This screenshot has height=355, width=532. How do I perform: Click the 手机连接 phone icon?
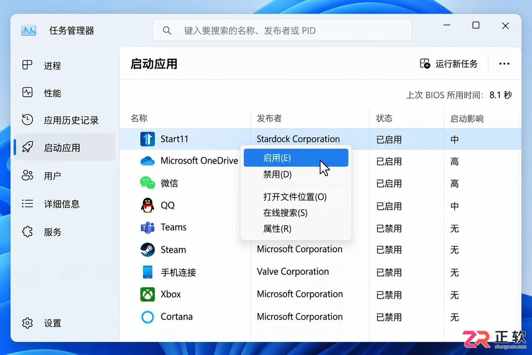coord(147,272)
